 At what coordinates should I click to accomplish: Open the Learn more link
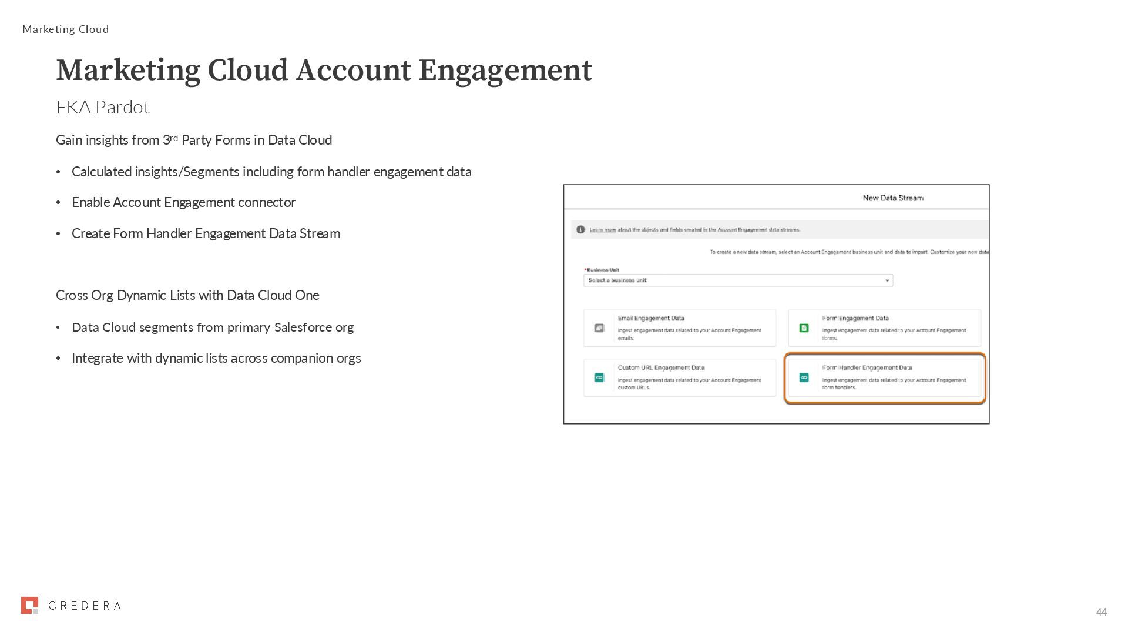point(603,230)
